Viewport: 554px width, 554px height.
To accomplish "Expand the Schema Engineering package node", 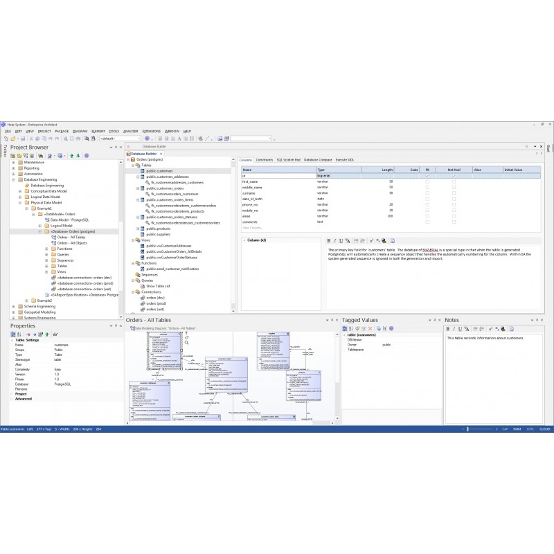I will [x=13, y=305].
